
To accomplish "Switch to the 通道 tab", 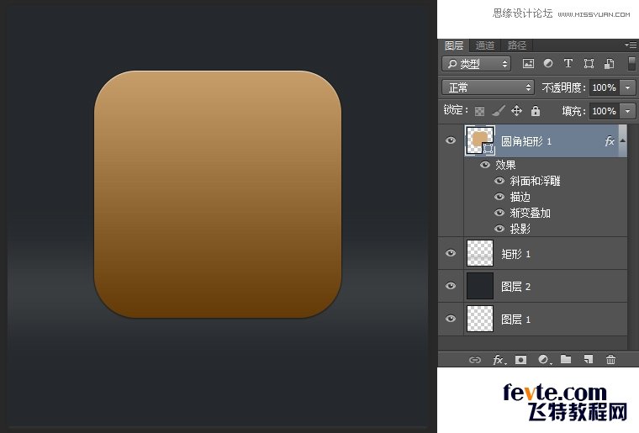I will click(485, 45).
